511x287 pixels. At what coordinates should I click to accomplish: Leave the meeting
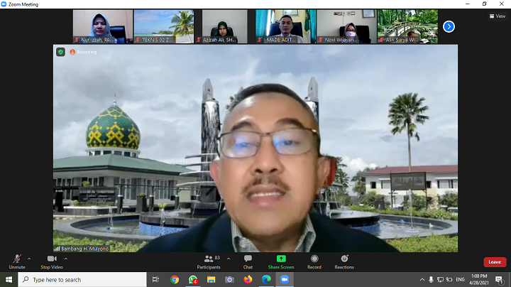[x=494, y=262]
